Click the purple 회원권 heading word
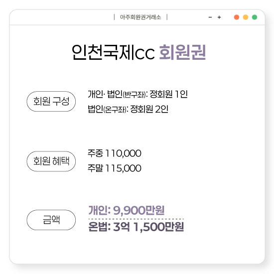This screenshot has width=274, height=274. point(182,52)
